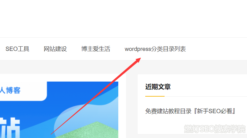The height and width of the screenshot is (138, 247).
Task: Click the blank white header area above navigation
Action: point(123,19)
